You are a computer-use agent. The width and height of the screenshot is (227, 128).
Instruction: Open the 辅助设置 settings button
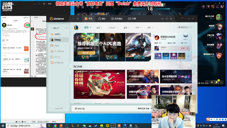[80, 109]
